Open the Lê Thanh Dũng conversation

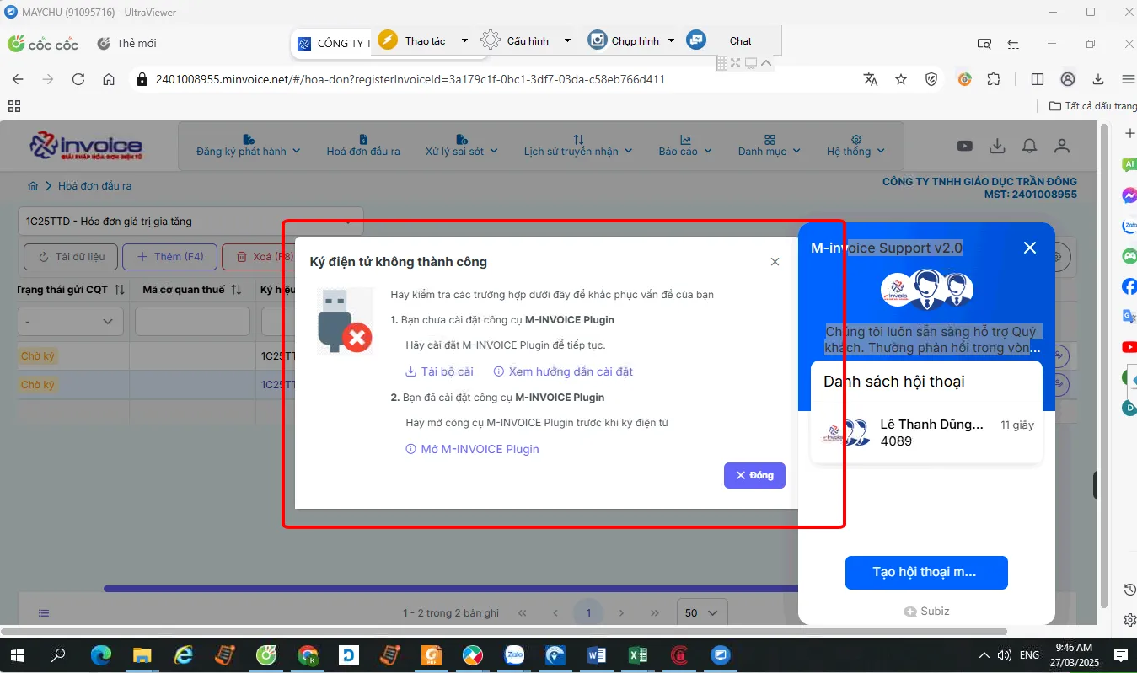point(926,432)
